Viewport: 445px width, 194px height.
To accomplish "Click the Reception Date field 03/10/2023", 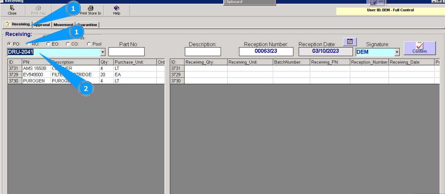I will tap(325, 52).
